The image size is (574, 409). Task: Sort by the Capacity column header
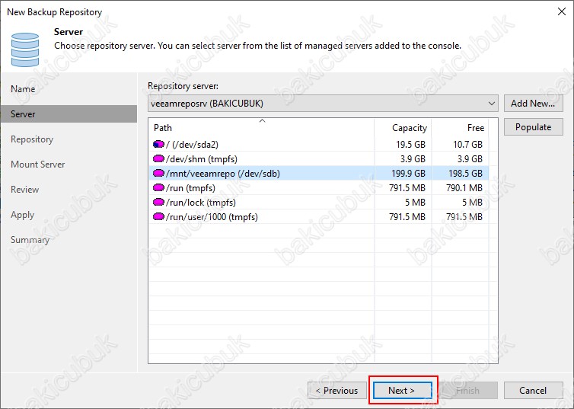click(403, 128)
